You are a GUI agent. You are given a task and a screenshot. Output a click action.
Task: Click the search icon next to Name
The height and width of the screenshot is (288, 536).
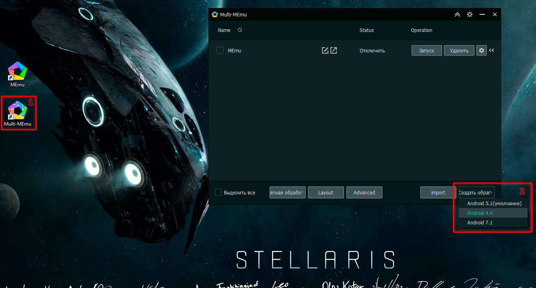click(240, 30)
